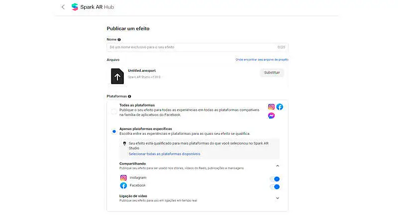Select the Todas as plataformas radio button
Image resolution: width=398 pixels, height=223 pixels.
point(114,111)
